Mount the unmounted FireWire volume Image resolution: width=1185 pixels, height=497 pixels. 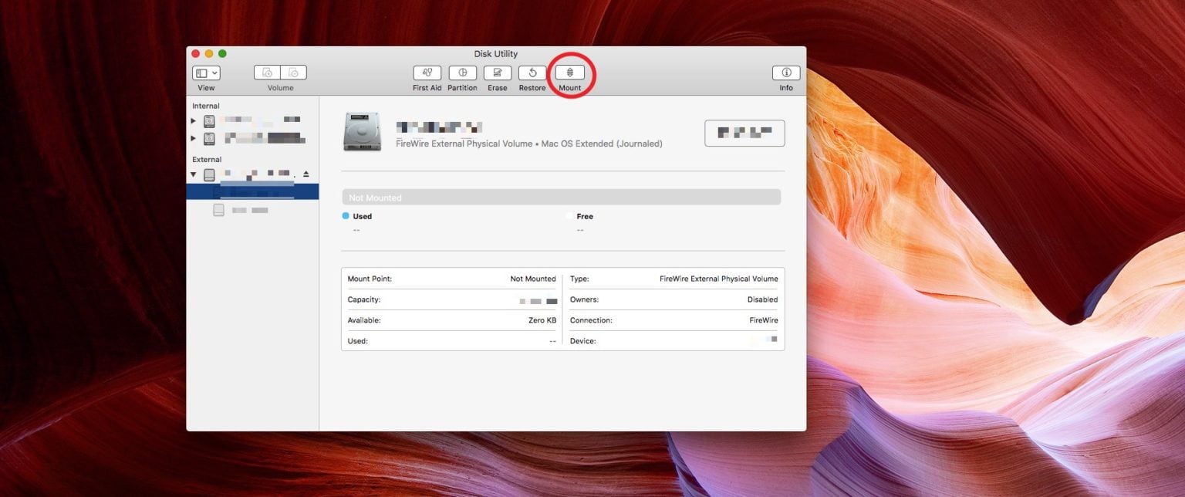(569, 73)
